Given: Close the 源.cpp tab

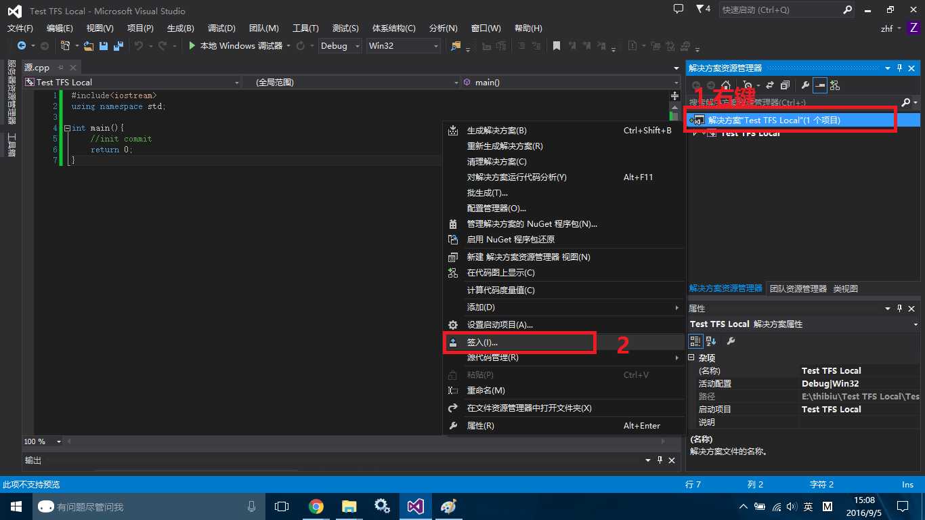Looking at the screenshot, I should coord(73,68).
